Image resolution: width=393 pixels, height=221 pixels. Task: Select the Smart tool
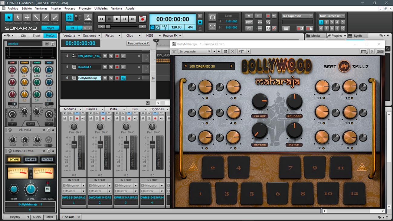click(x=9, y=18)
